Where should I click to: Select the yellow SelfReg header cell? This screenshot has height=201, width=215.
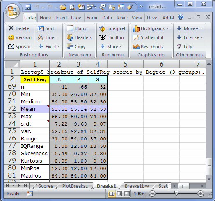pyautogui.click(x=35, y=79)
